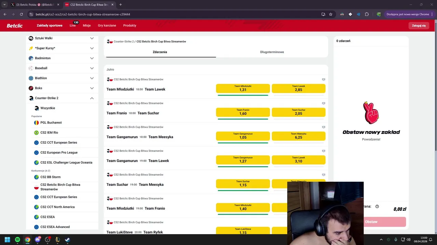Open the Chrome tab search dropdown

tap(4, 5)
